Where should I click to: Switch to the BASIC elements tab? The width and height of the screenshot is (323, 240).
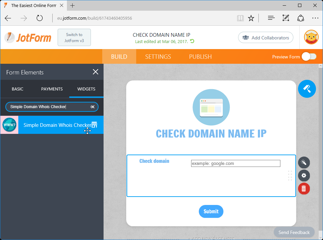pyautogui.click(x=17, y=89)
